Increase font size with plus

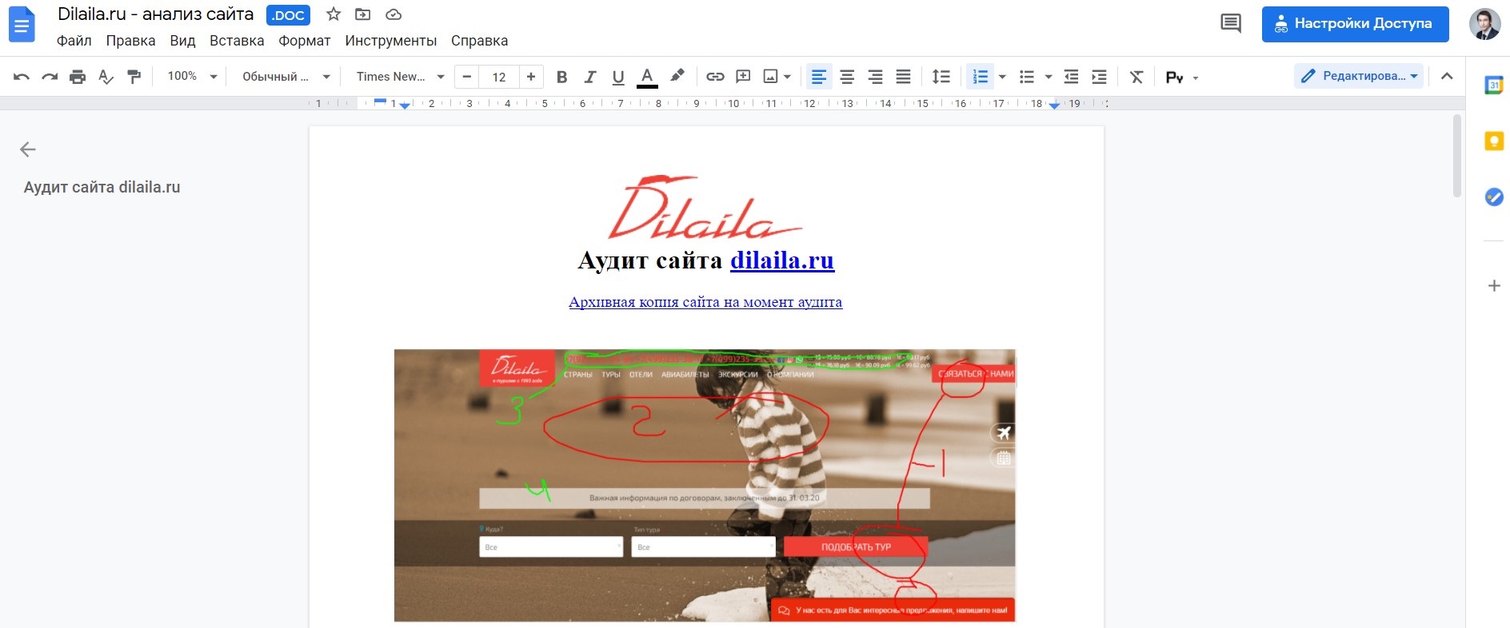click(x=531, y=77)
